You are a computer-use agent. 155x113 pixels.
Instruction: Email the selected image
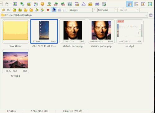(x=90, y=4)
